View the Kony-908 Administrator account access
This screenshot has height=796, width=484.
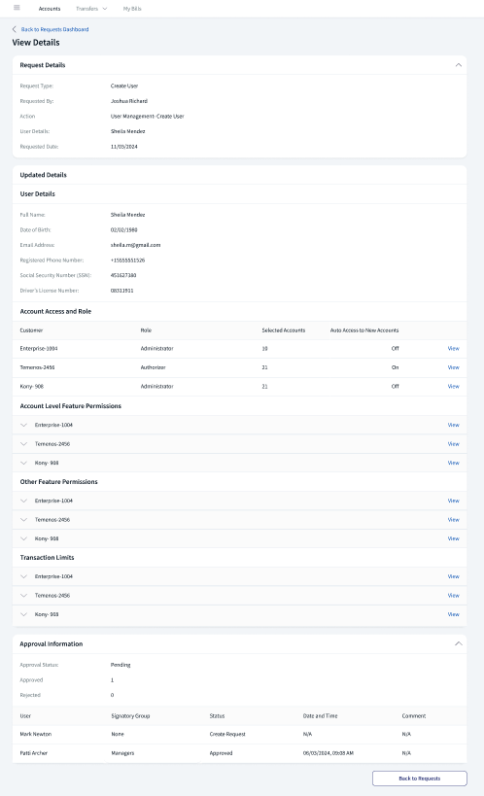pos(453,386)
